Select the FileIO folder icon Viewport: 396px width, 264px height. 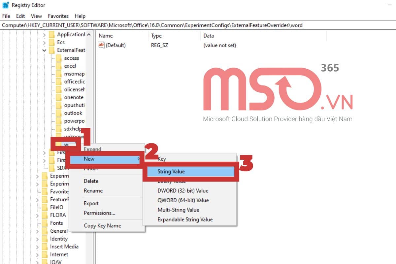coord(45,207)
